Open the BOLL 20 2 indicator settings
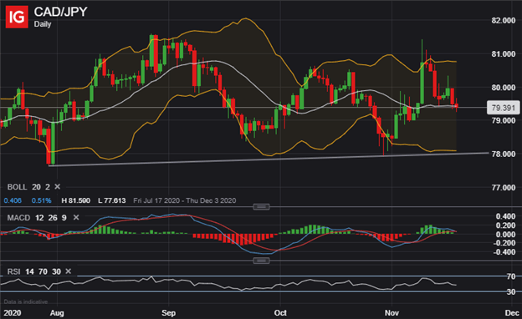The height and width of the screenshot is (319, 522). pos(28,187)
